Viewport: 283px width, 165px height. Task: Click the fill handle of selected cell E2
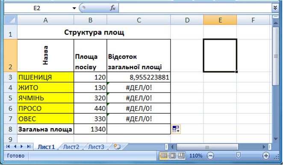(236, 72)
